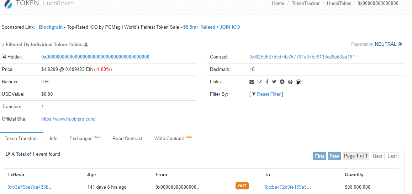412x194 pixels.
Task: Open TokenTracker breadcrumb link
Action: coord(306,4)
